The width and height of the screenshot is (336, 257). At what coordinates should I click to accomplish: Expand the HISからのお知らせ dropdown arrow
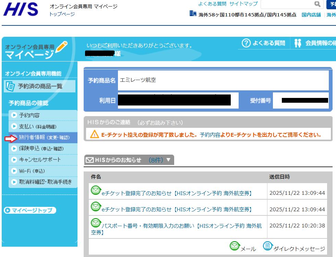tap(168, 160)
